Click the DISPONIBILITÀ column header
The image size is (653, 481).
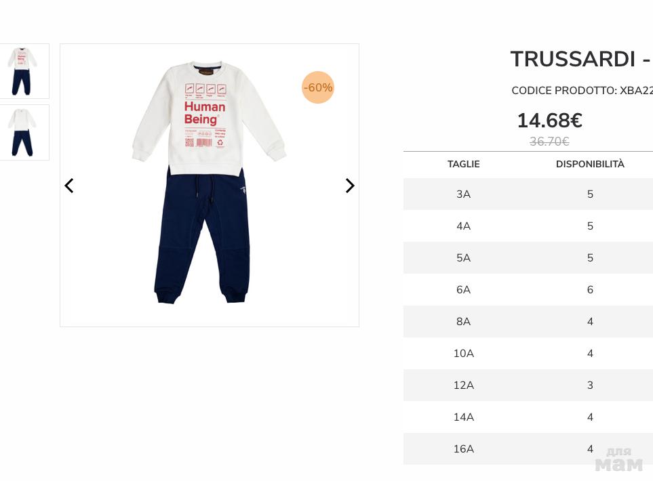[590, 164]
